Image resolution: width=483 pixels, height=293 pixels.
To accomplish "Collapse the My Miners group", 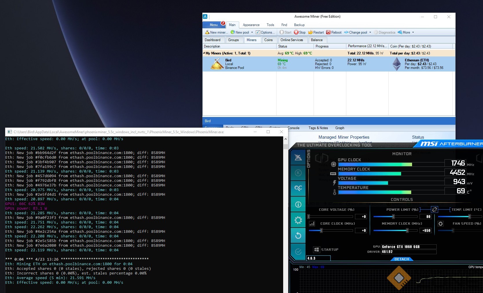I will click(x=204, y=53).
